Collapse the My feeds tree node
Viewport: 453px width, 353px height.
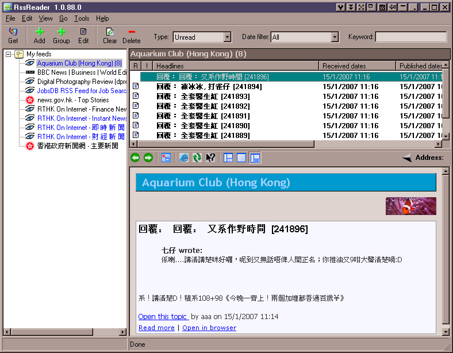click(9, 54)
